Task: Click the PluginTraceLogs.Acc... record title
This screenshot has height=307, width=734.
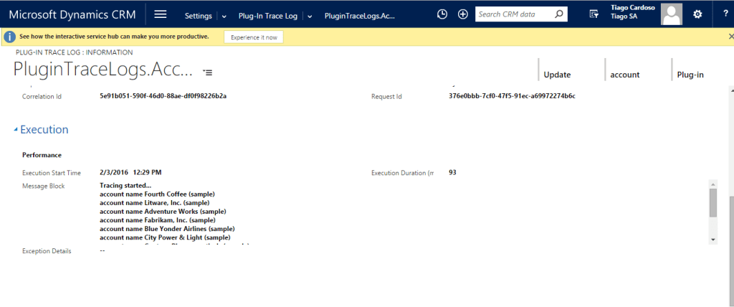Action: click(103, 70)
